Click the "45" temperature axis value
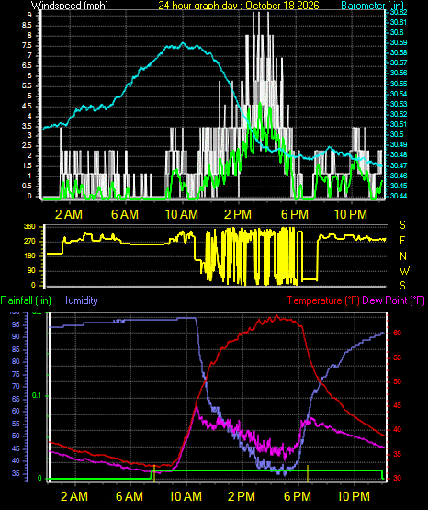Image resolution: width=428 pixels, height=510 pixels. tap(397, 405)
